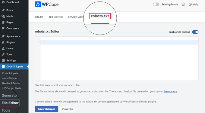Click the View File button
This screenshot has height=113, width=205.
pos(67,109)
